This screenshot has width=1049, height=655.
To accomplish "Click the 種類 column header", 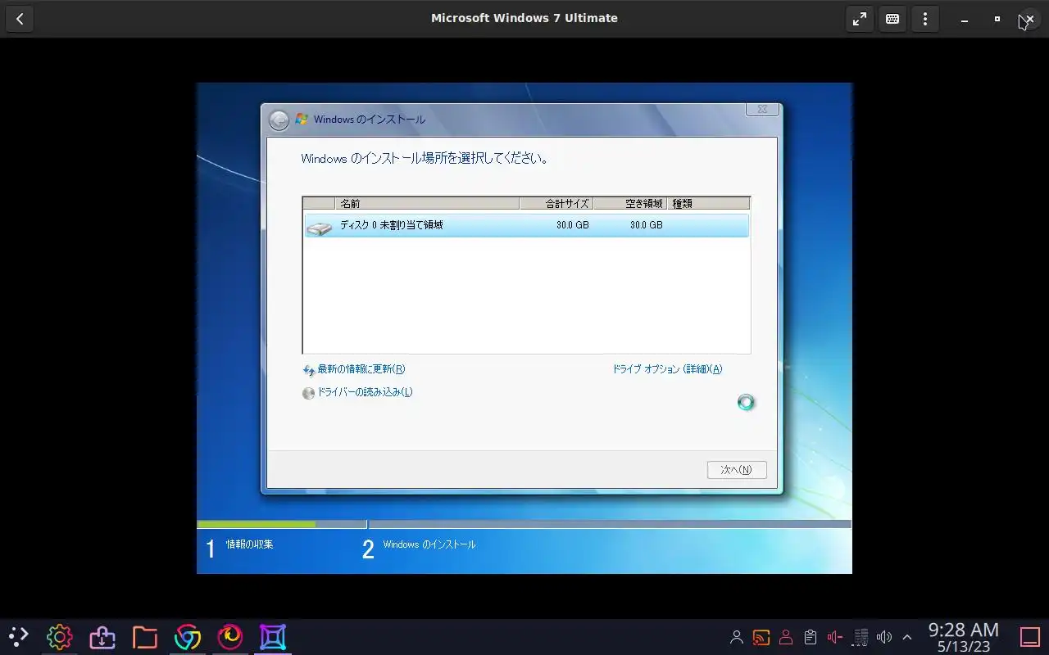I will [708, 203].
